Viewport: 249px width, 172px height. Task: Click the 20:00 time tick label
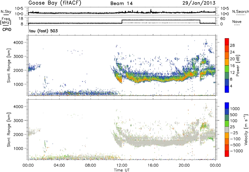[184, 165]
